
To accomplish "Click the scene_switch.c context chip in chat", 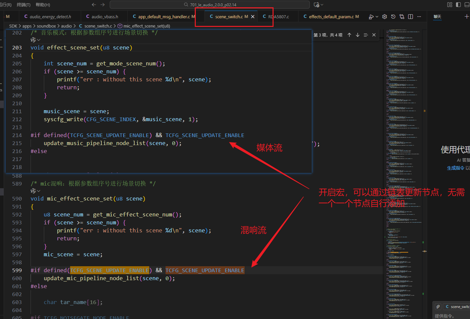I will pos(457,307).
